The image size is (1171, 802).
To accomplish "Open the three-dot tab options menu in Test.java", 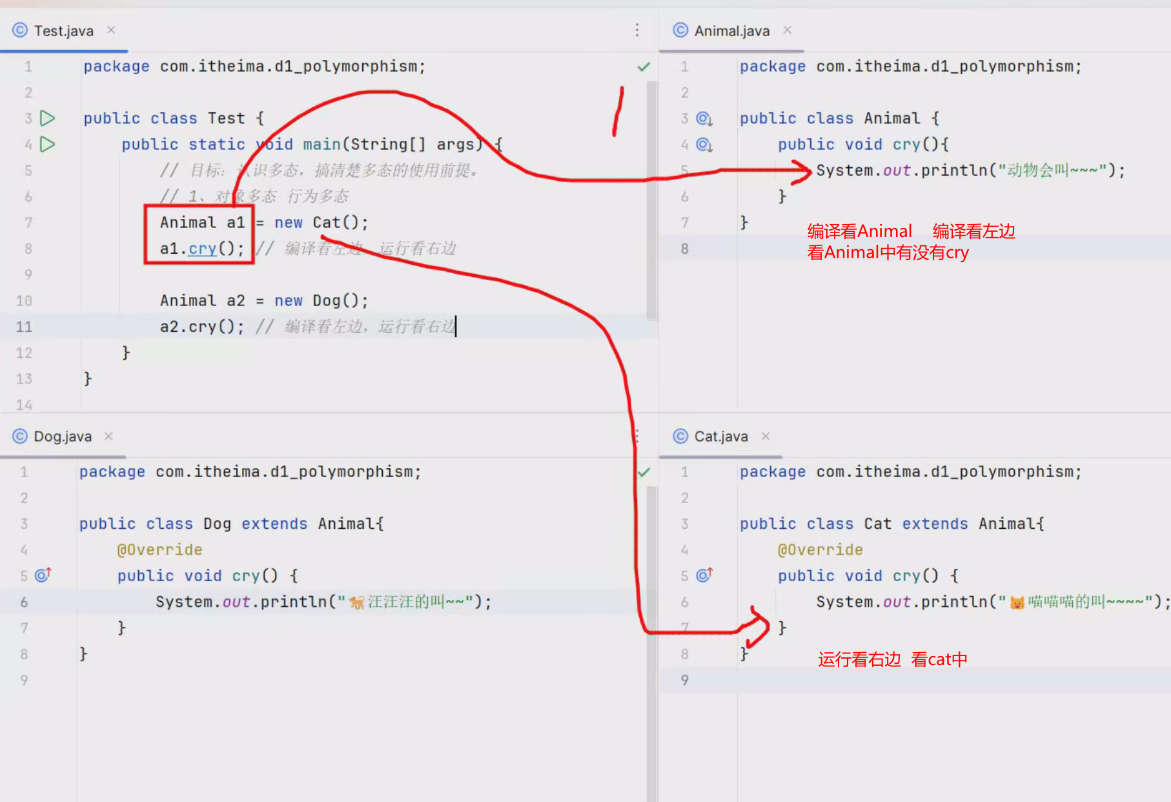I will [636, 30].
